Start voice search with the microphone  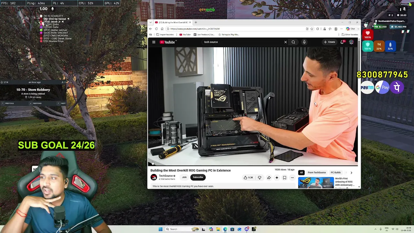pos(304,42)
